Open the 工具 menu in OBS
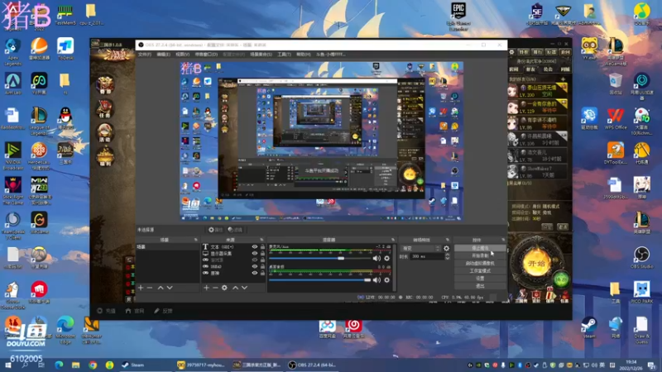The image size is (662, 372). click(x=284, y=55)
